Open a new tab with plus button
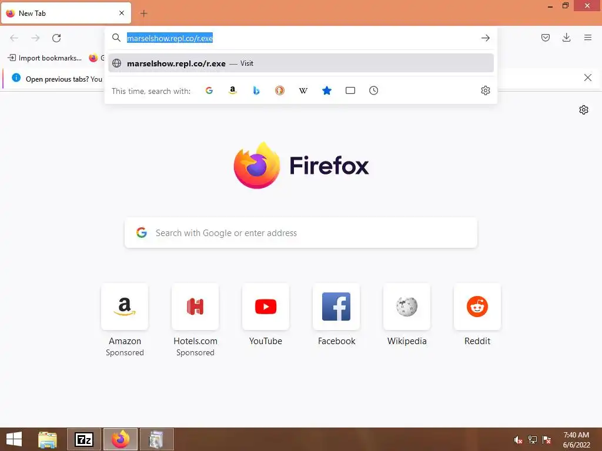The image size is (602, 451). tap(143, 14)
